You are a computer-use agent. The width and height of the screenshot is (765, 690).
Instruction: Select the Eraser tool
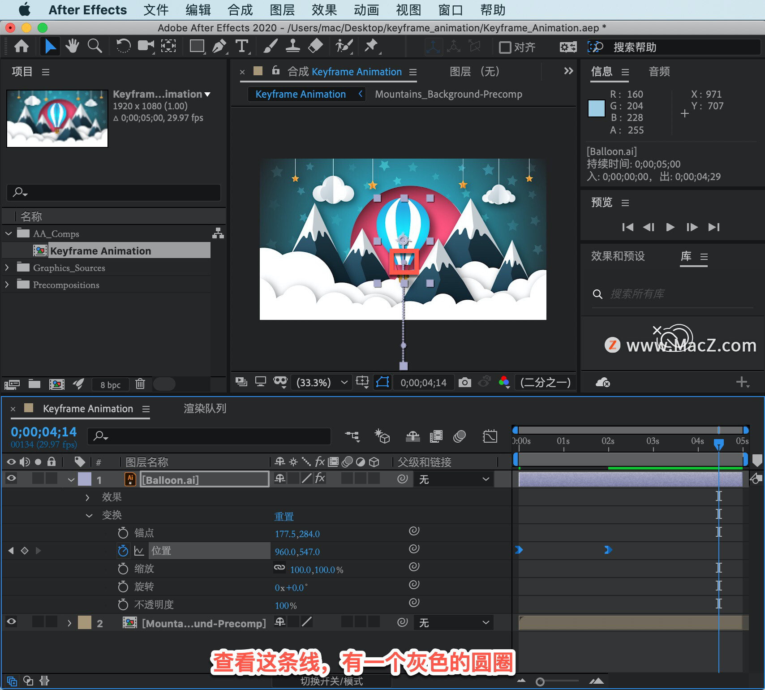click(316, 46)
